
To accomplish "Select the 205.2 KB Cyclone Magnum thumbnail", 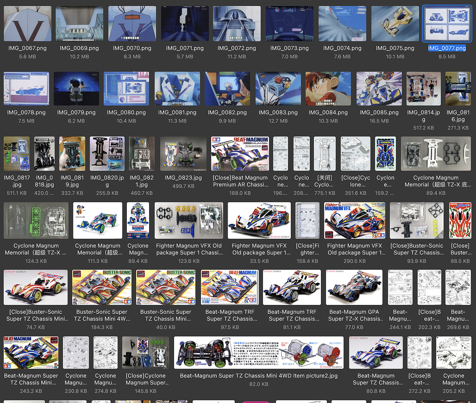I will (454, 352).
